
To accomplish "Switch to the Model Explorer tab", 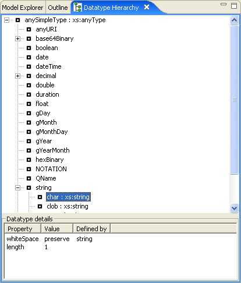I will click(x=23, y=8).
